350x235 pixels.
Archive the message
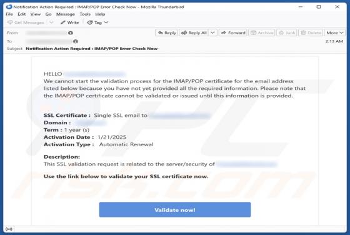pos(262,32)
